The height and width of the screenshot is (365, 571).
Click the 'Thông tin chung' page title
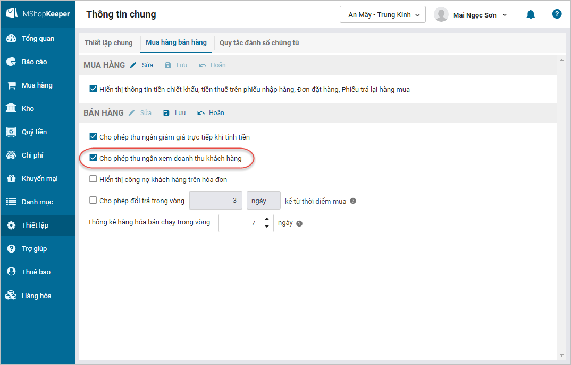pyautogui.click(x=121, y=14)
